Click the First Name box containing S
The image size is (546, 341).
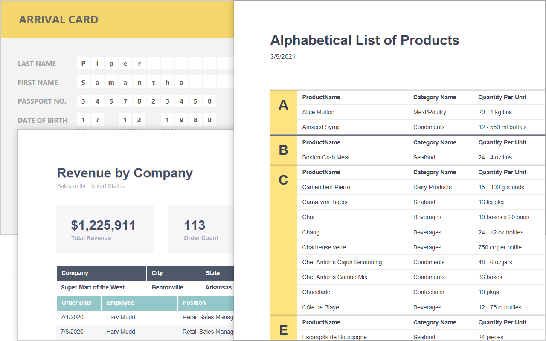(83, 82)
